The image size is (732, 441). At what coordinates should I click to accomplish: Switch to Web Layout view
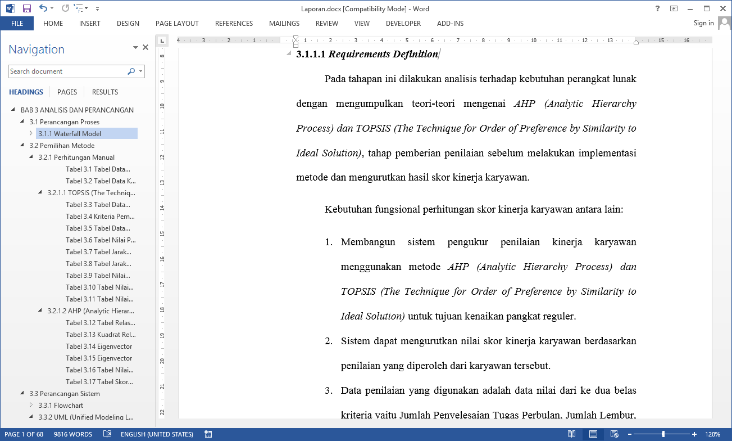[x=614, y=434]
